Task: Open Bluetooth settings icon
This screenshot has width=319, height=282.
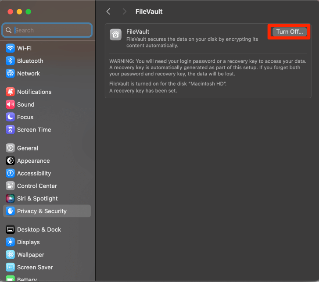Action: (x=10, y=61)
